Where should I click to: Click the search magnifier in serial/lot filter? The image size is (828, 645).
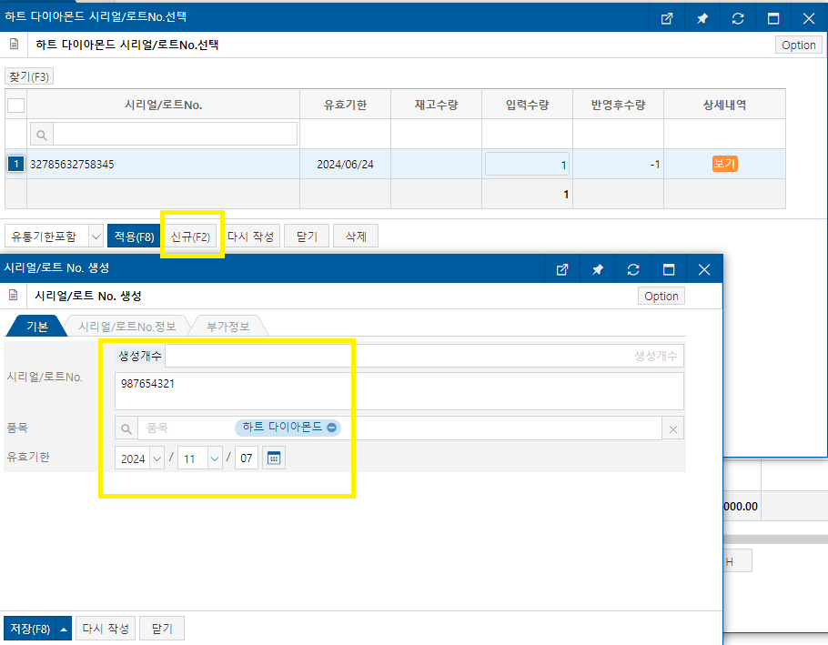(x=42, y=136)
